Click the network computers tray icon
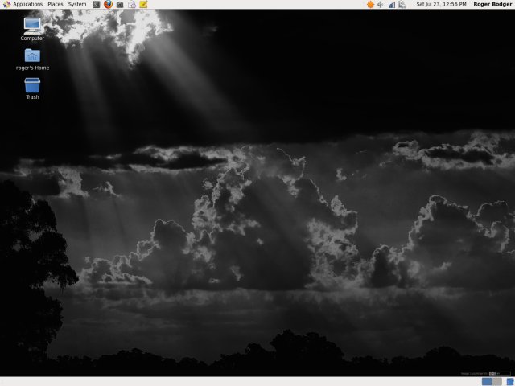515x386 pixels. (x=402, y=5)
